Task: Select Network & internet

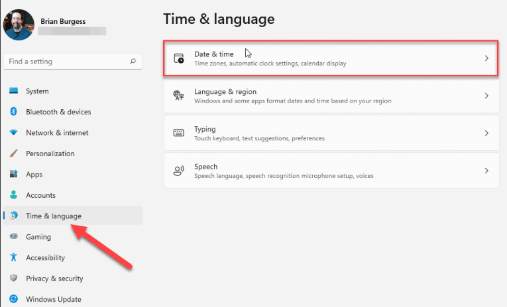Action: click(73, 133)
